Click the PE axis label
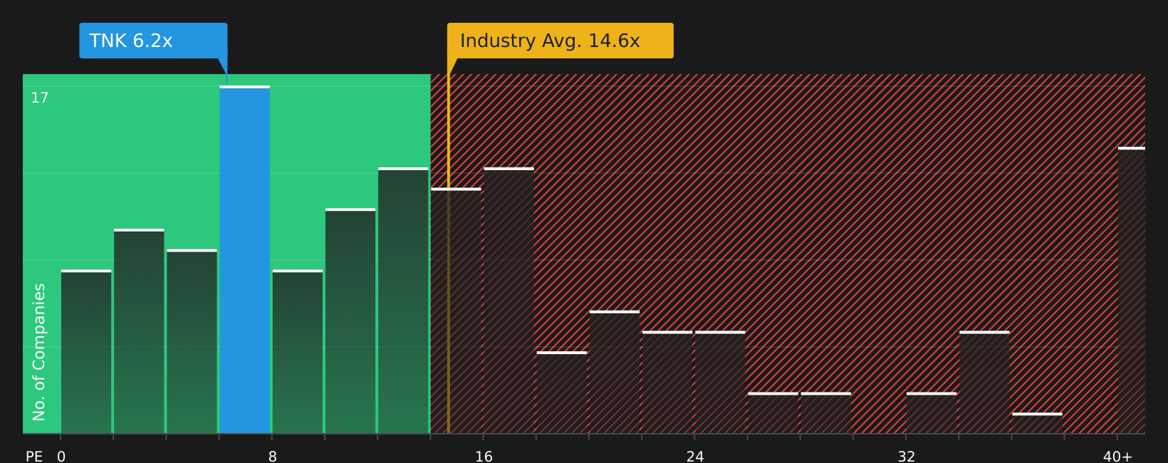The width and height of the screenshot is (1168, 463). click(34, 457)
